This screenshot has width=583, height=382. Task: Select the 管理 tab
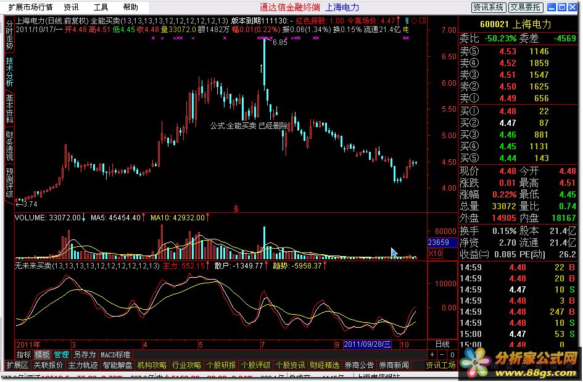[61, 355]
